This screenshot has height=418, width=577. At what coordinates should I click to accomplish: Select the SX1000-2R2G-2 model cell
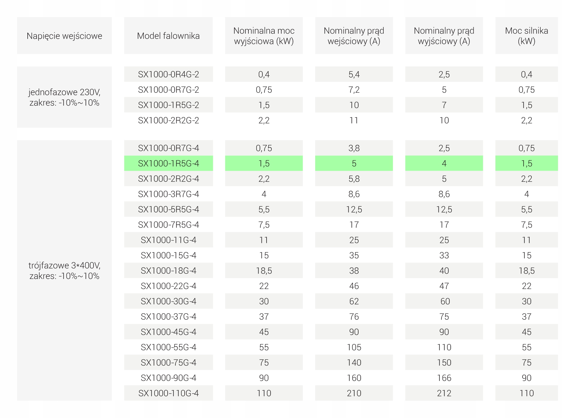click(168, 120)
